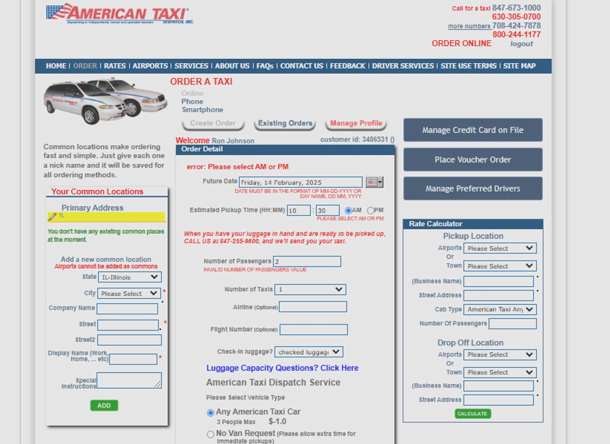Image resolution: width=610 pixels, height=444 pixels.
Task: Click the Future Date input field
Action: (x=301, y=182)
